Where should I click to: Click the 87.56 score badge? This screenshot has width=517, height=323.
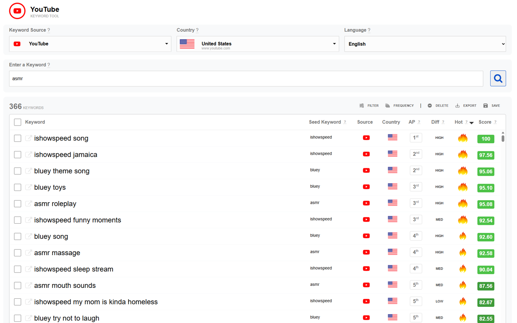click(x=485, y=286)
